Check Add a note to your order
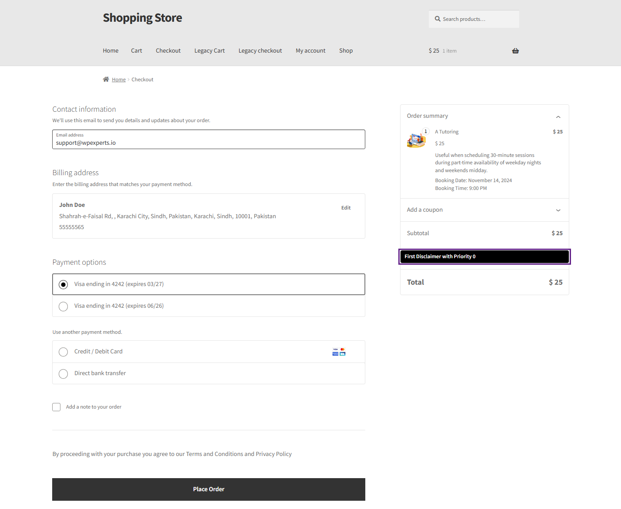621x509 pixels. pos(57,407)
